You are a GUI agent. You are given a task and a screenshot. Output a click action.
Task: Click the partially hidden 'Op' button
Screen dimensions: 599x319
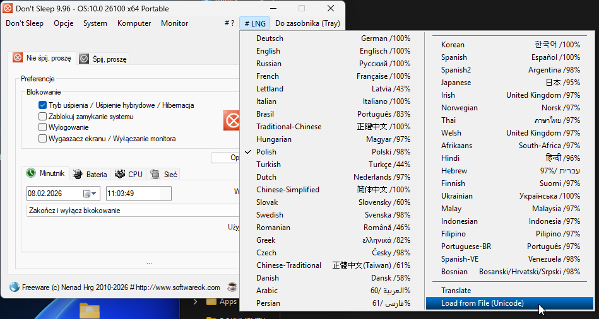(x=225, y=158)
